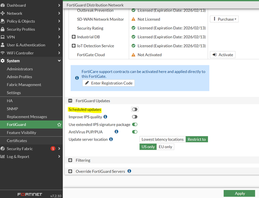
Task: Expand the Filtering section
Action: (71, 161)
